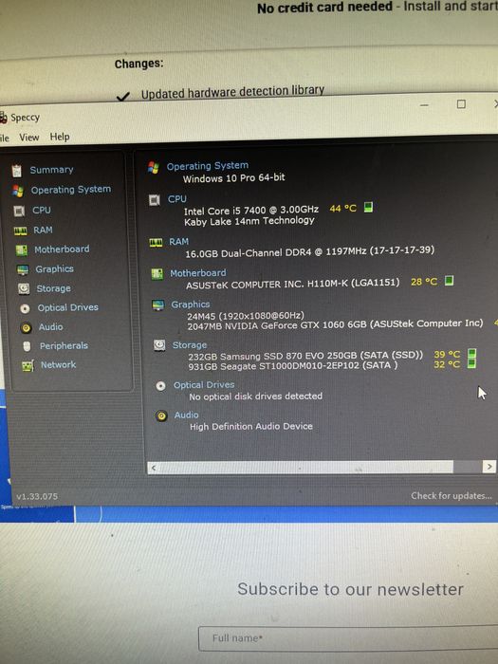The width and height of the screenshot is (498, 664).
Task: Click the RAM heading link in summary
Action: coord(178,241)
